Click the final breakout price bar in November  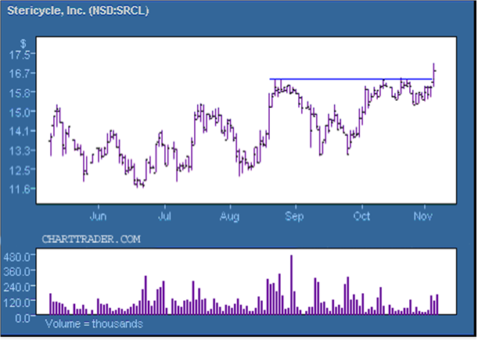tap(433, 75)
